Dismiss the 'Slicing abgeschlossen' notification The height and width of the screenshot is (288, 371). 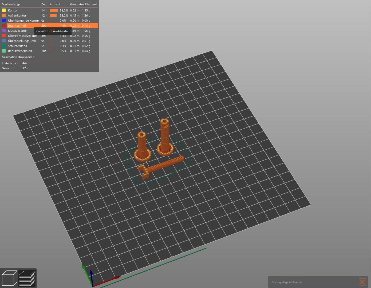pyautogui.click(x=362, y=282)
